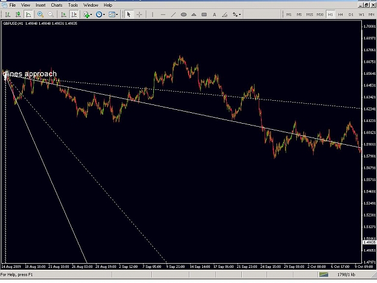Click GBPUSD,H1 chart header text
Screen dimensions: 377x283
coord(13,24)
